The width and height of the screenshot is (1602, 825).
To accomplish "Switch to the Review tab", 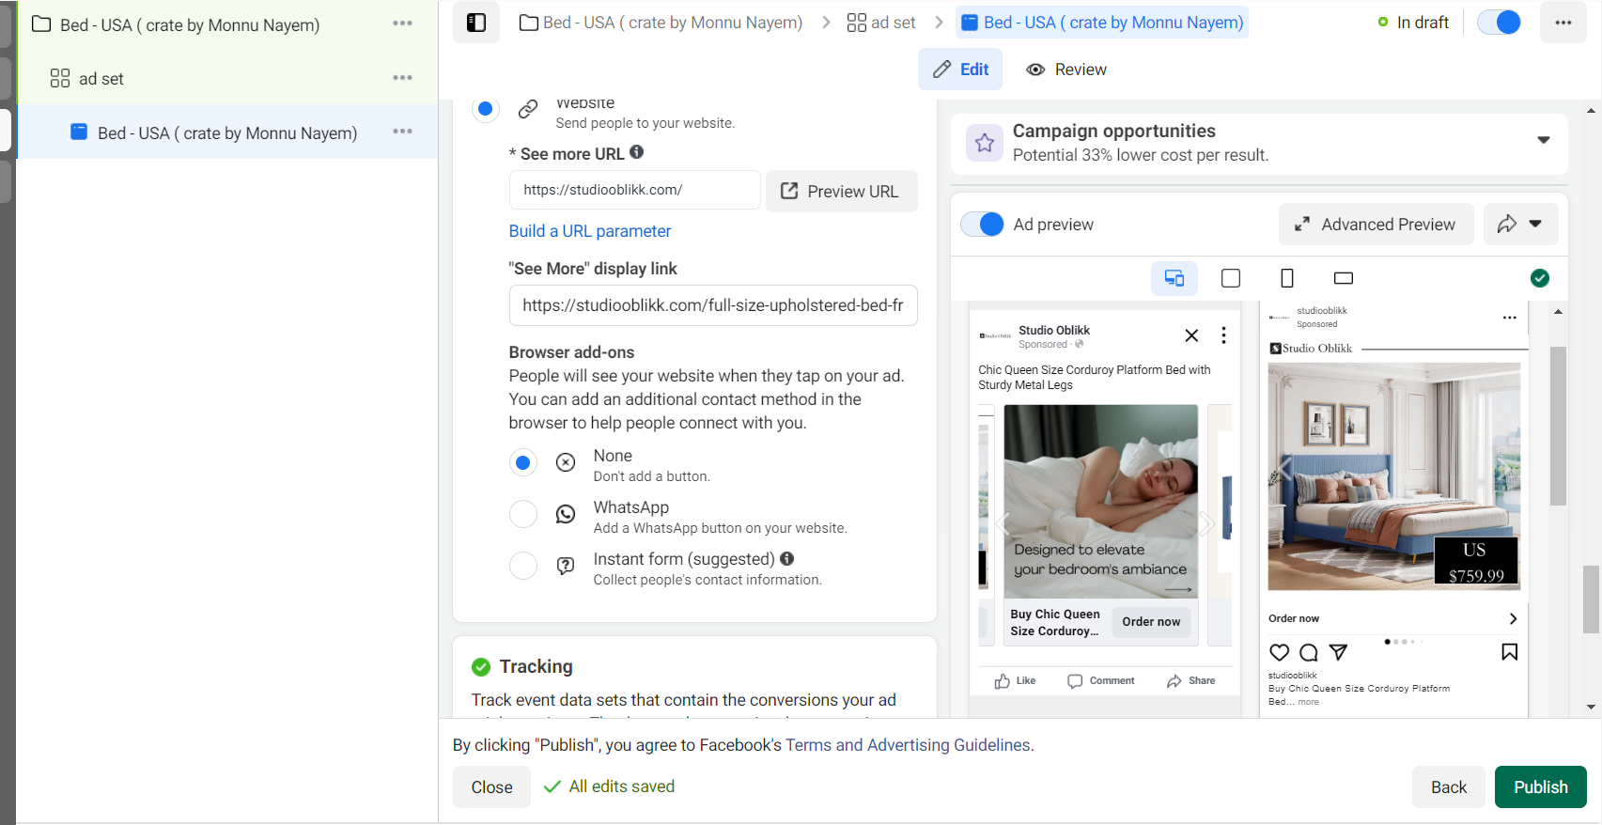I will click(1066, 70).
